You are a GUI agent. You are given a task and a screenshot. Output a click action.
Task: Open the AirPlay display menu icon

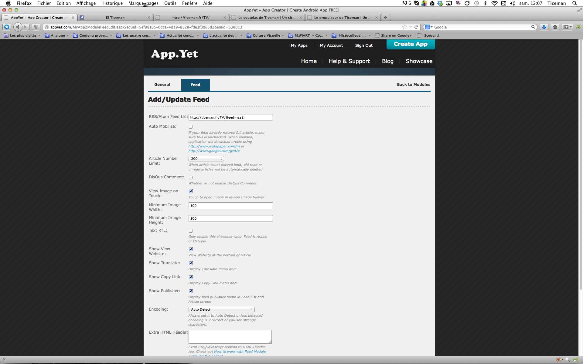(x=449, y=3)
